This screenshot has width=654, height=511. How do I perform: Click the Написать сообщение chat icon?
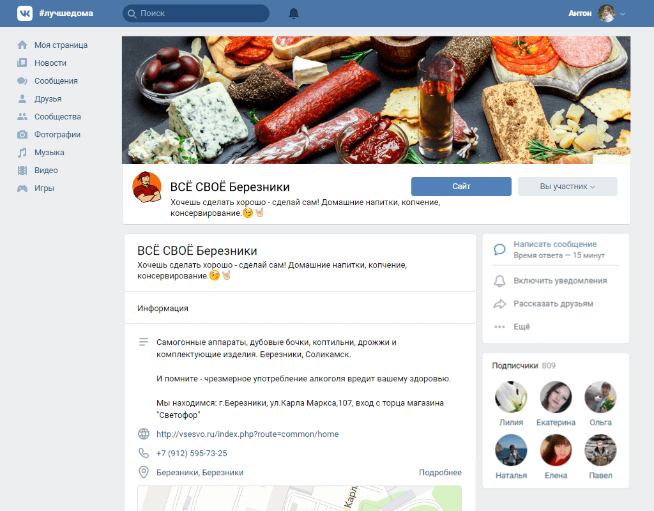point(499,249)
